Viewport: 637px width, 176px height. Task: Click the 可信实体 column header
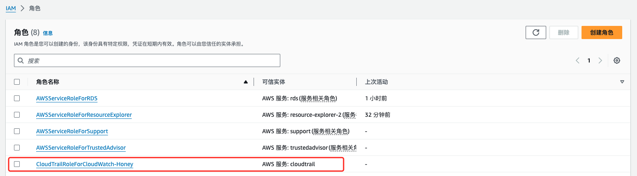(274, 82)
